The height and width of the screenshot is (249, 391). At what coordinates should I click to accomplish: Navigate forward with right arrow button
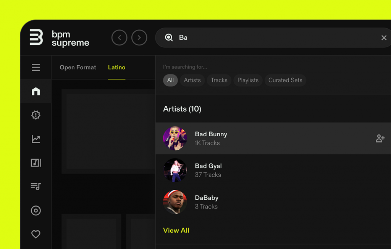coord(139,38)
